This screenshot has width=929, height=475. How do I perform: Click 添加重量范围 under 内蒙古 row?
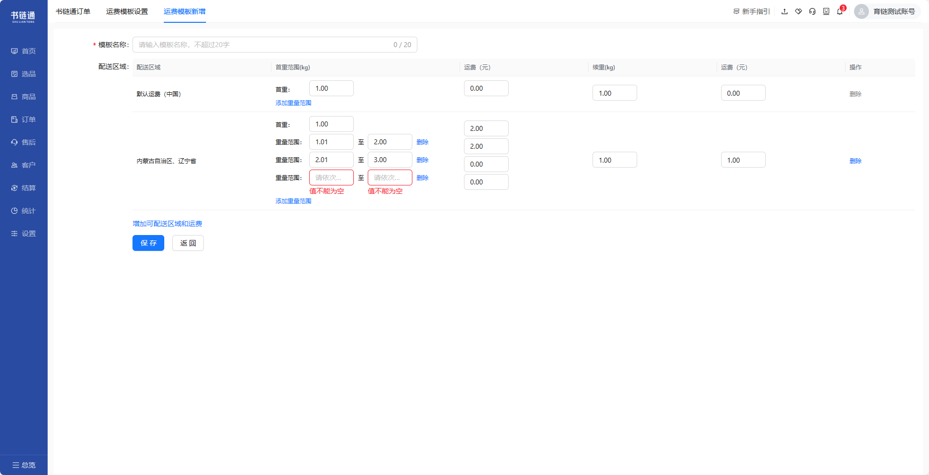[x=293, y=201]
